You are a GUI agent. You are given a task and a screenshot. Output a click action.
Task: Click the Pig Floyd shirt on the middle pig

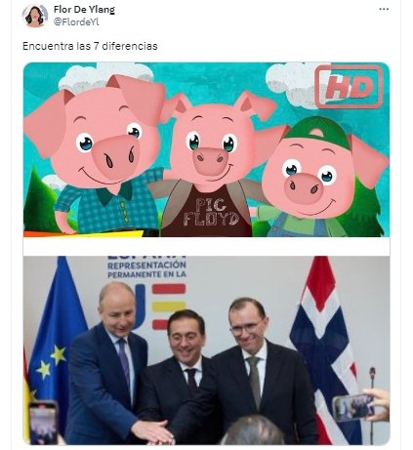click(x=206, y=212)
